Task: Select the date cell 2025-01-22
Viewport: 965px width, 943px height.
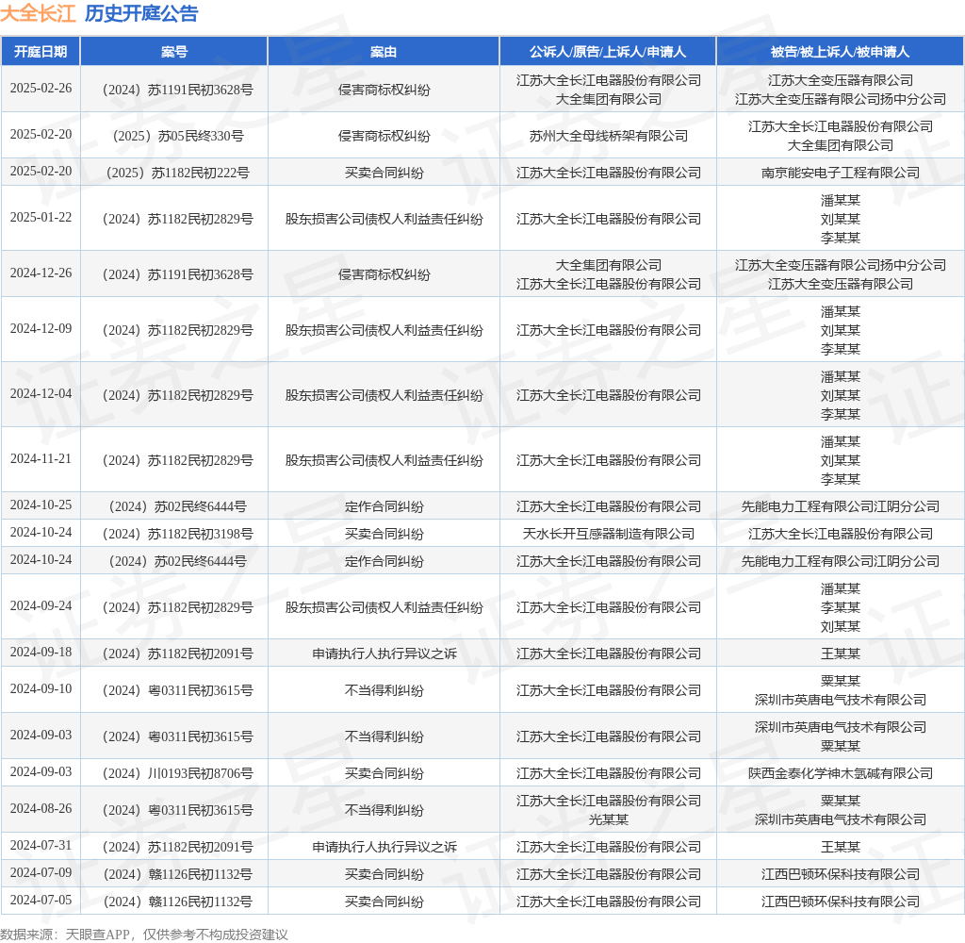Action: 41,218
